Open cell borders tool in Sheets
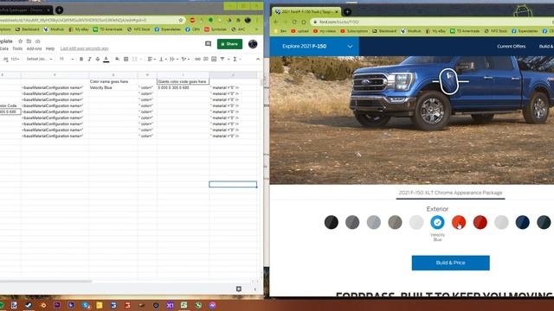554x311 pixels. [x=126, y=60]
